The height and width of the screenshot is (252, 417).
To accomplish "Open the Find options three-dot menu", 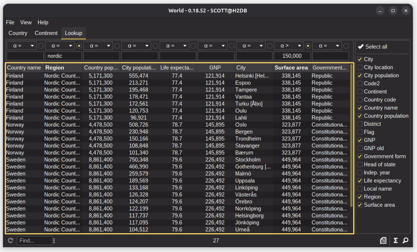I will 54,241.
